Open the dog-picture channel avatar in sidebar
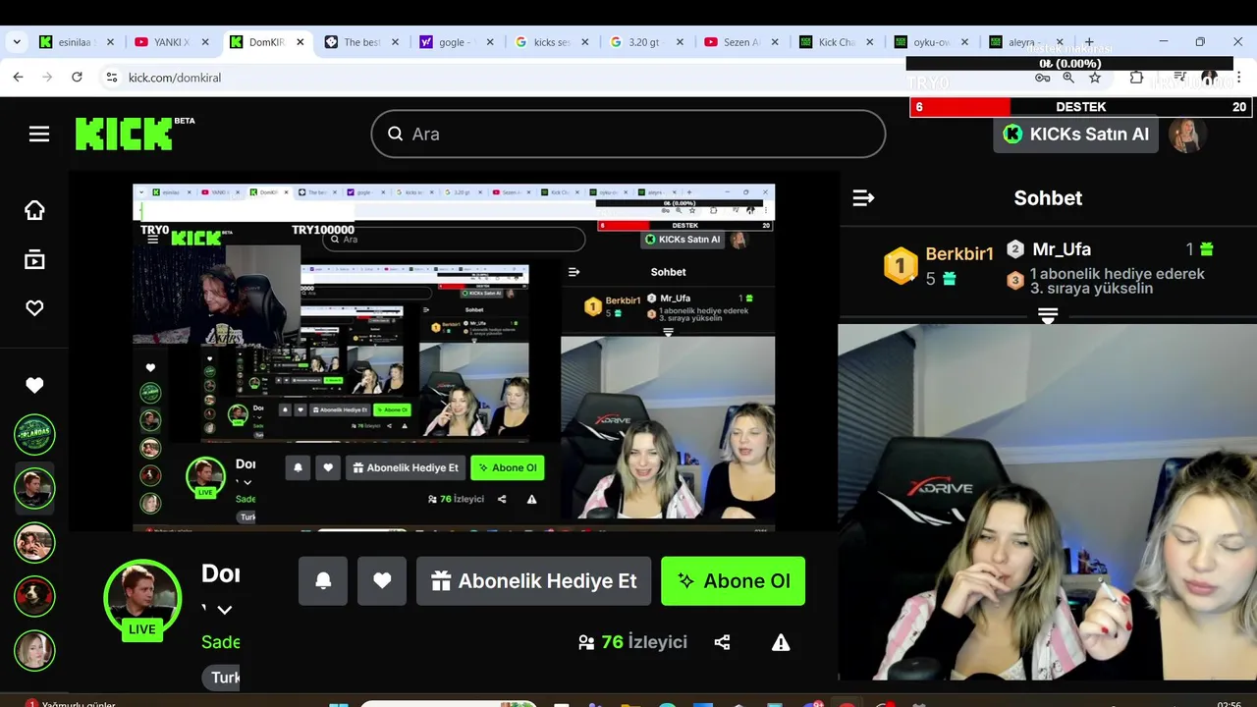This screenshot has width=1257, height=707. tap(34, 596)
